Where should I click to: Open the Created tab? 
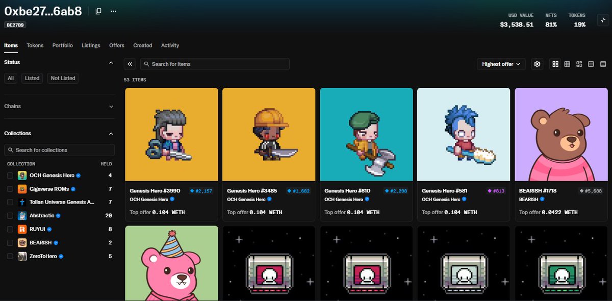(x=143, y=45)
